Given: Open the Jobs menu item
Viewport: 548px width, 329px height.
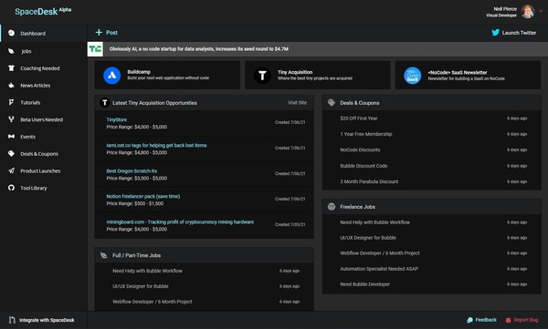Looking at the screenshot, I should coord(26,51).
